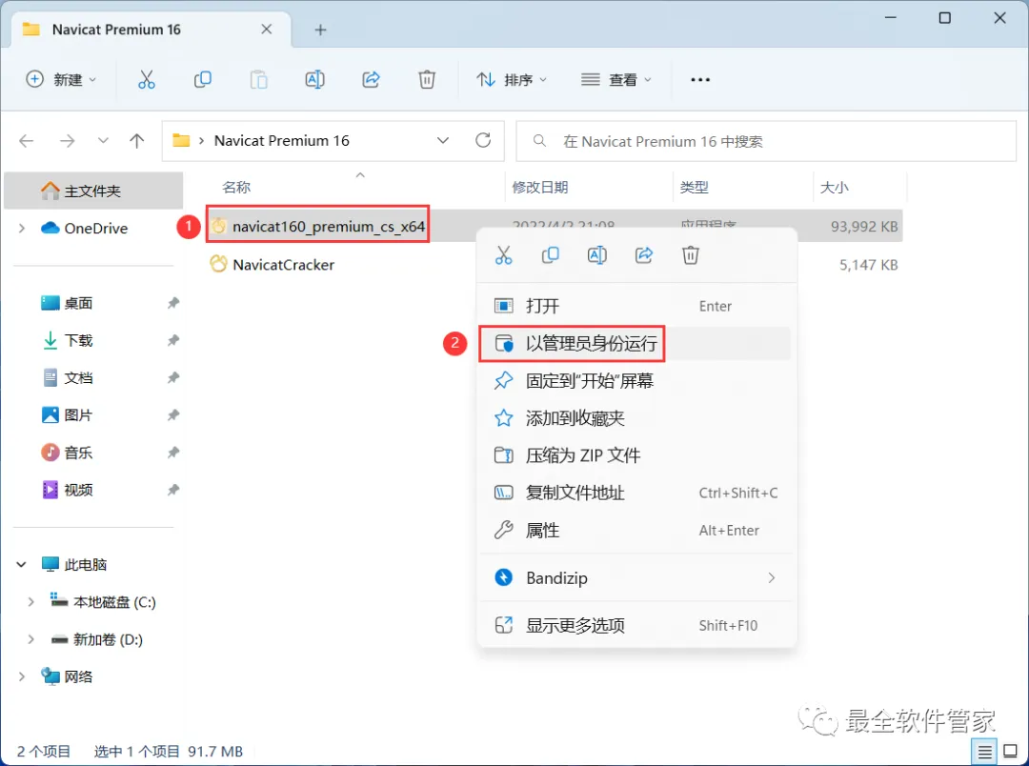1029x766 pixels.
Task: Click the Copy icon in the context menu
Action: click(x=550, y=255)
